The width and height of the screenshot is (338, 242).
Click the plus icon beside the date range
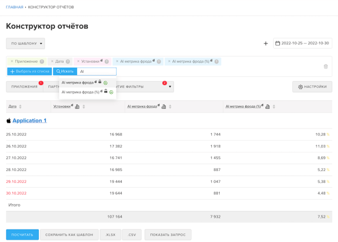tap(265, 43)
